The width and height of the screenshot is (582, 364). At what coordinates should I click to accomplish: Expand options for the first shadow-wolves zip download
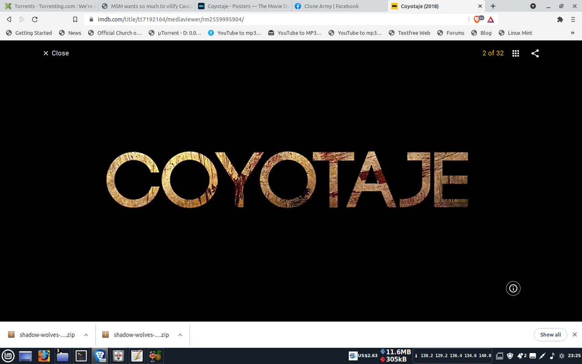click(x=86, y=334)
